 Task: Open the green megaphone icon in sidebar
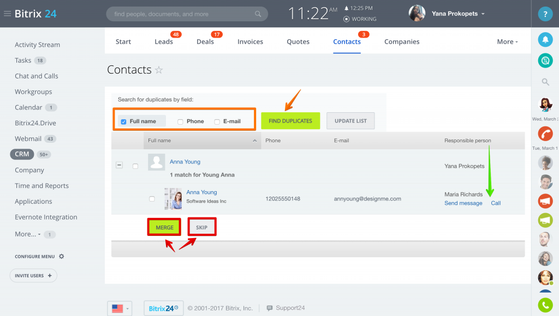[545, 220]
